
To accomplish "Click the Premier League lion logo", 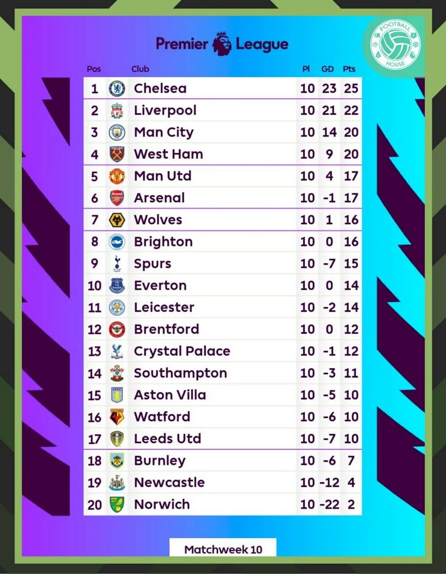I will [222, 44].
